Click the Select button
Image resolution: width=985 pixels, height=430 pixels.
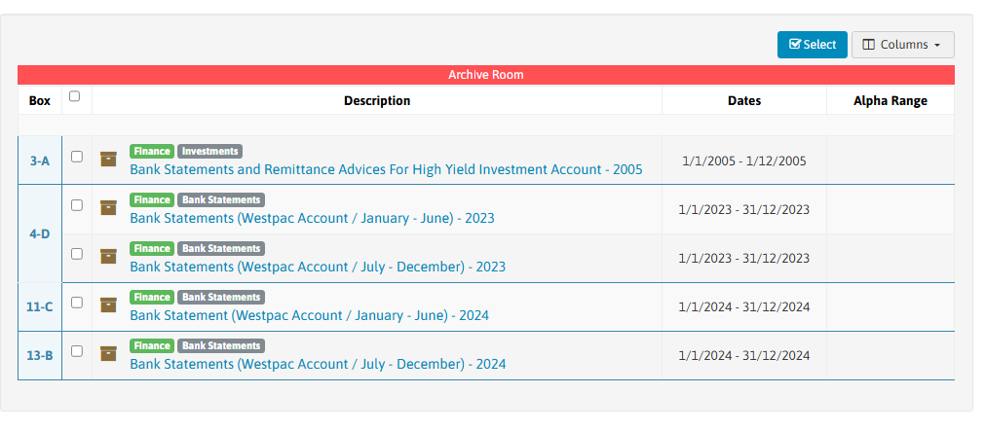tap(813, 45)
